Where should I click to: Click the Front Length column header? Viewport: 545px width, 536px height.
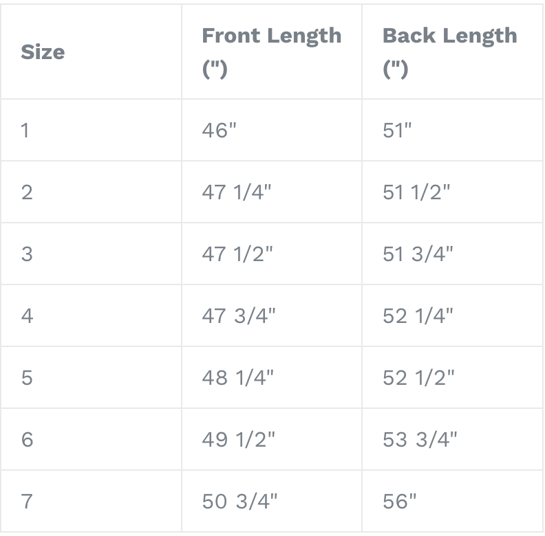(271, 52)
